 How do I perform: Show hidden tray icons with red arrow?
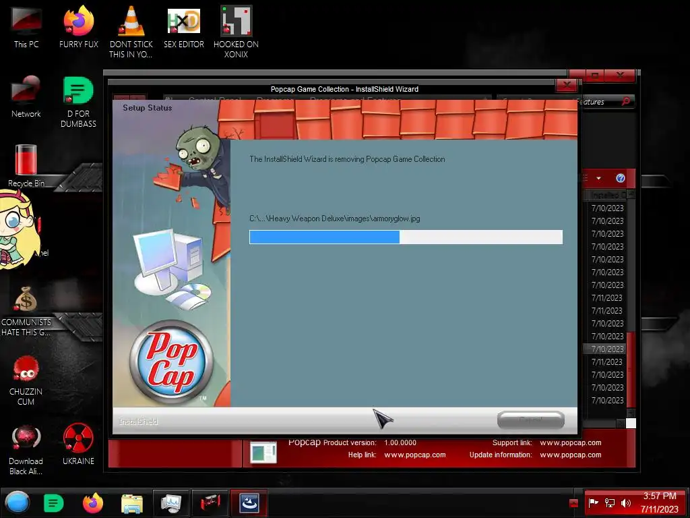[573, 503]
